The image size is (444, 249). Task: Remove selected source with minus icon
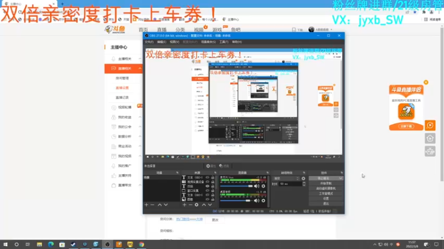pos(190,205)
